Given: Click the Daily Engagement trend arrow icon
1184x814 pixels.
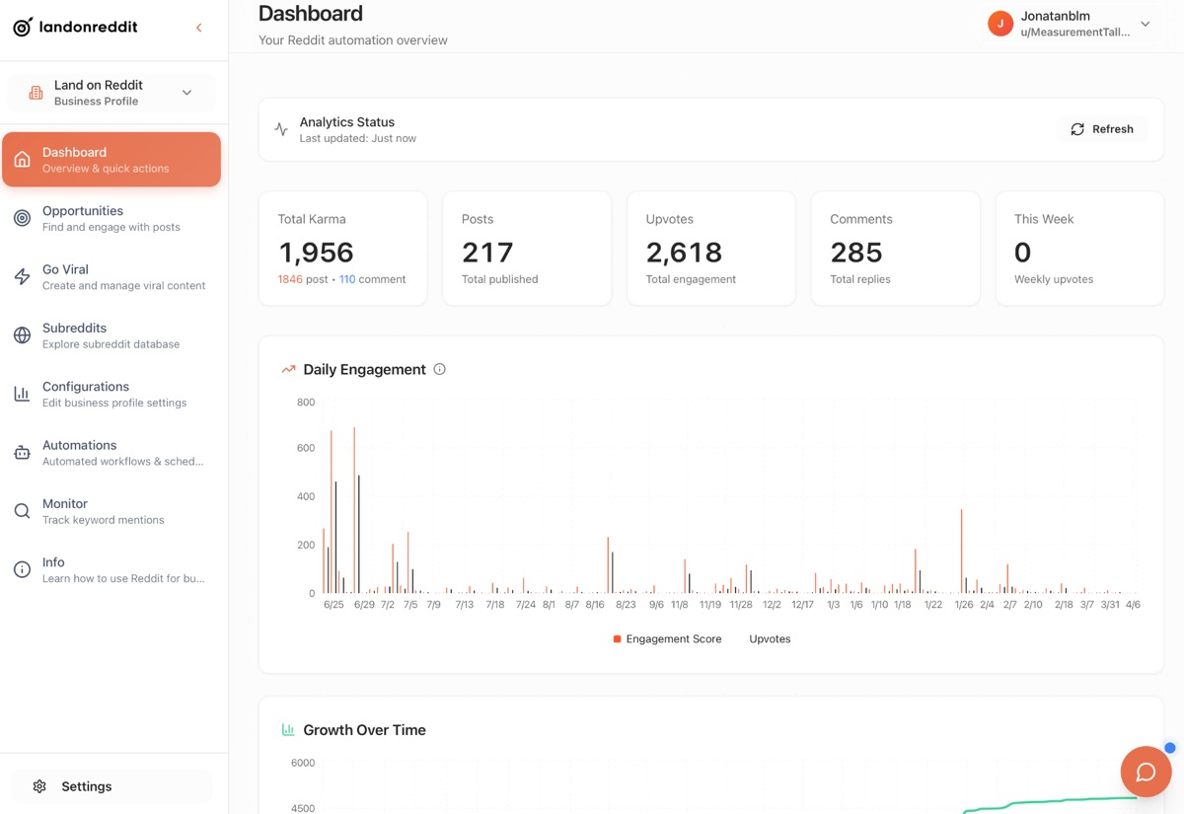Looking at the screenshot, I should pyautogui.click(x=288, y=370).
